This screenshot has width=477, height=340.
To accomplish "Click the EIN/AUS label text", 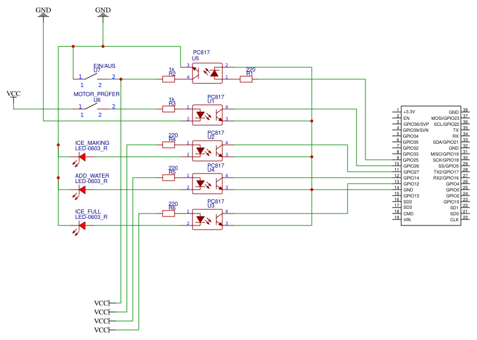I will pos(104,66).
